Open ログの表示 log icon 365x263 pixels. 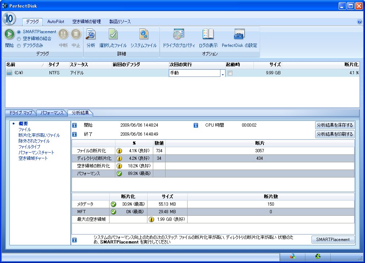point(208,34)
